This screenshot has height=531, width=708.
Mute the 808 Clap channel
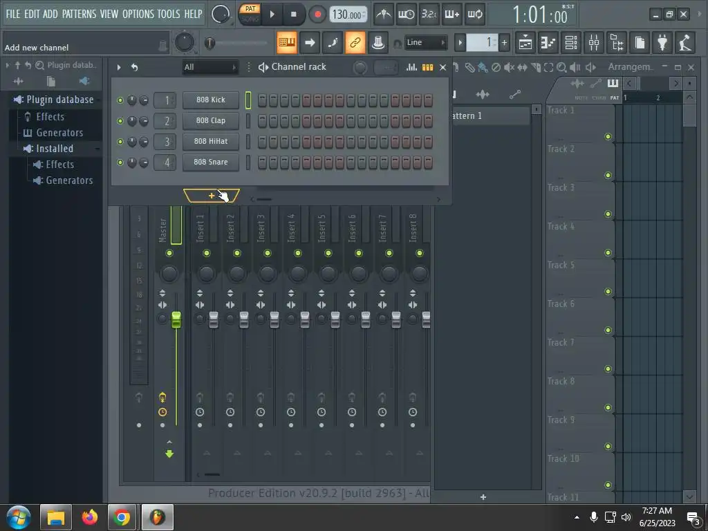tap(120, 121)
